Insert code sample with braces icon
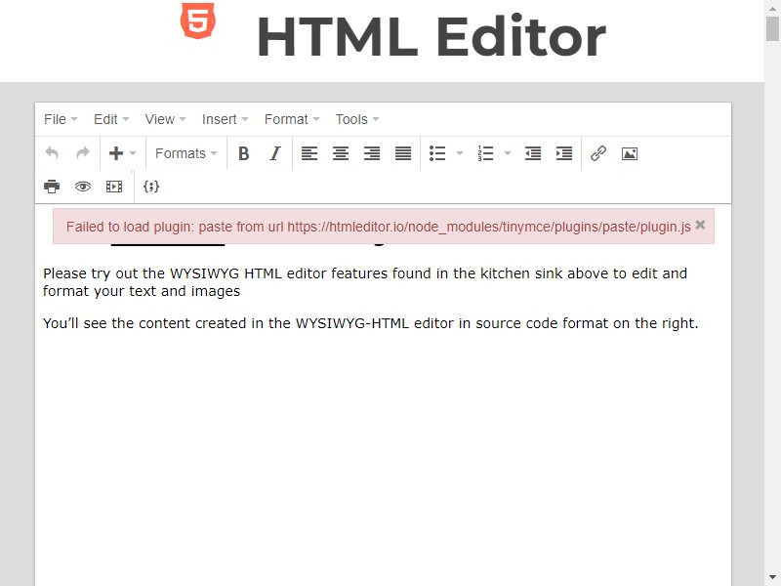This screenshot has height=586, width=781. 151,187
